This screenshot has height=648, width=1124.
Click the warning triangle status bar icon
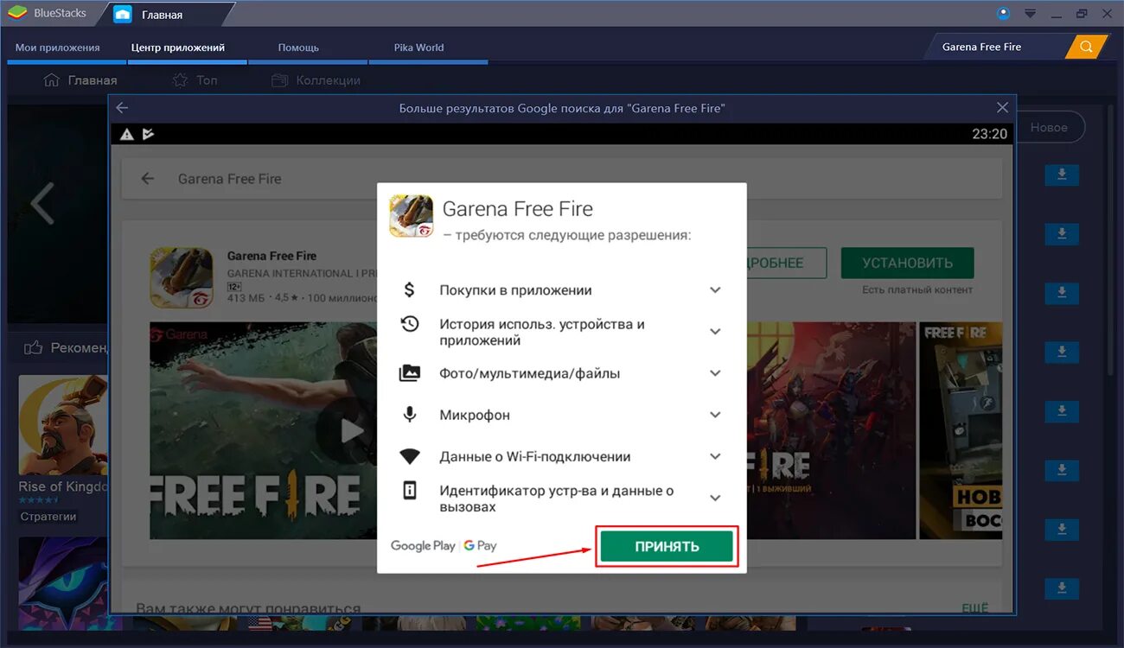(126, 134)
